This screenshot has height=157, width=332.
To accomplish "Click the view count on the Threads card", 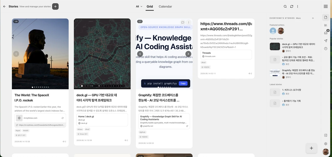I will (x=250, y=73).
